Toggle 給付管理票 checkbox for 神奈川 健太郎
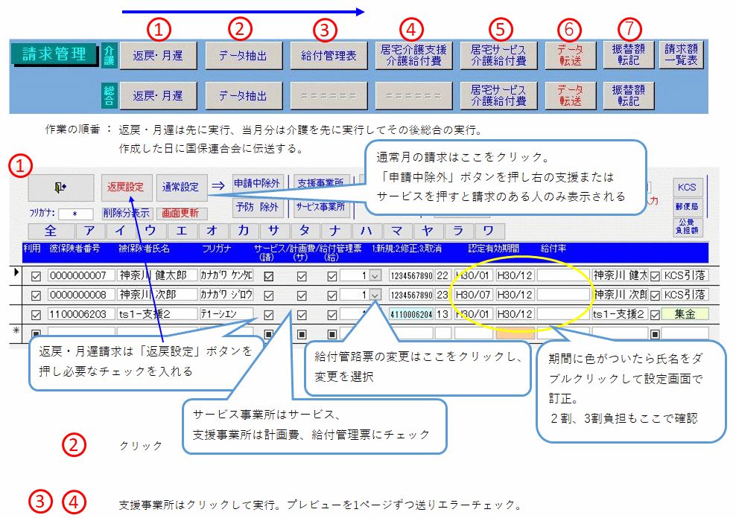 (331, 276)
